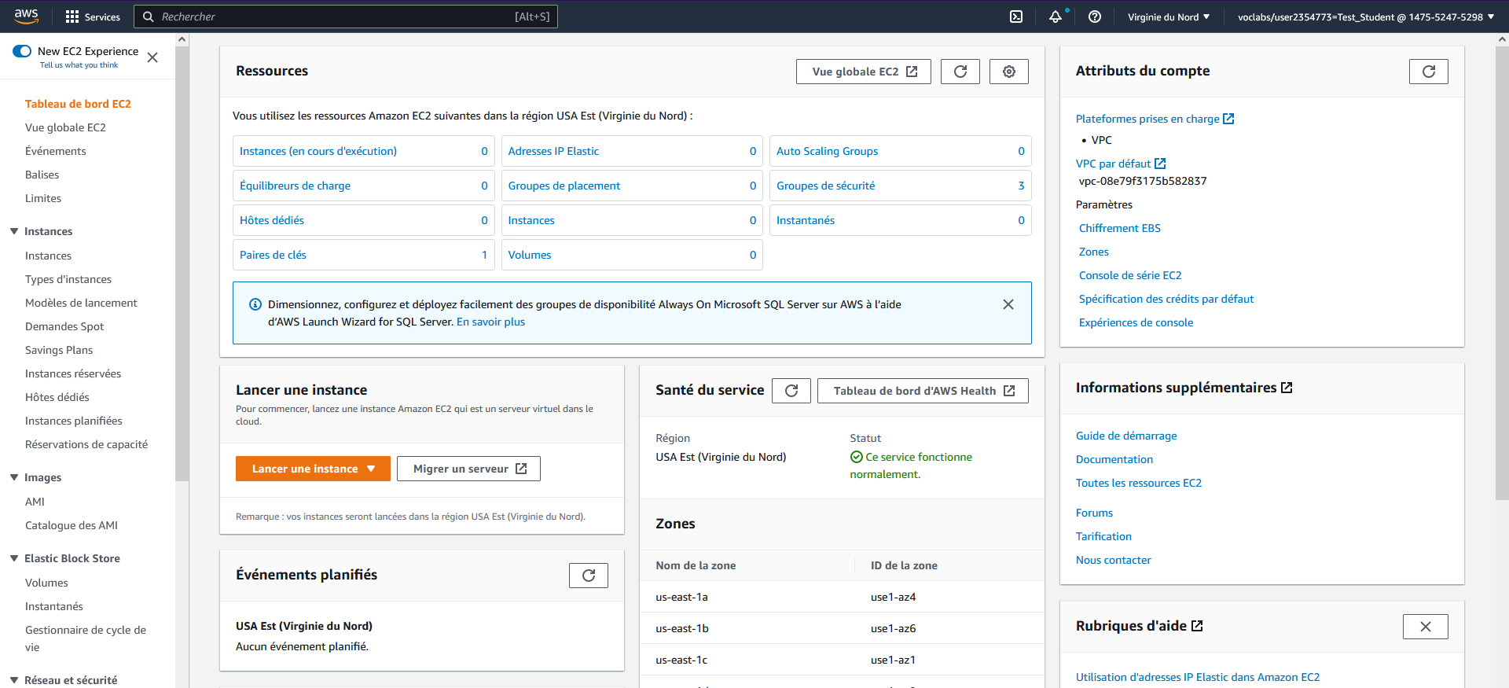The image size is (1509, 688).
Task: Click the sidebar vertical scrollbar
Action: pos(182,263)
